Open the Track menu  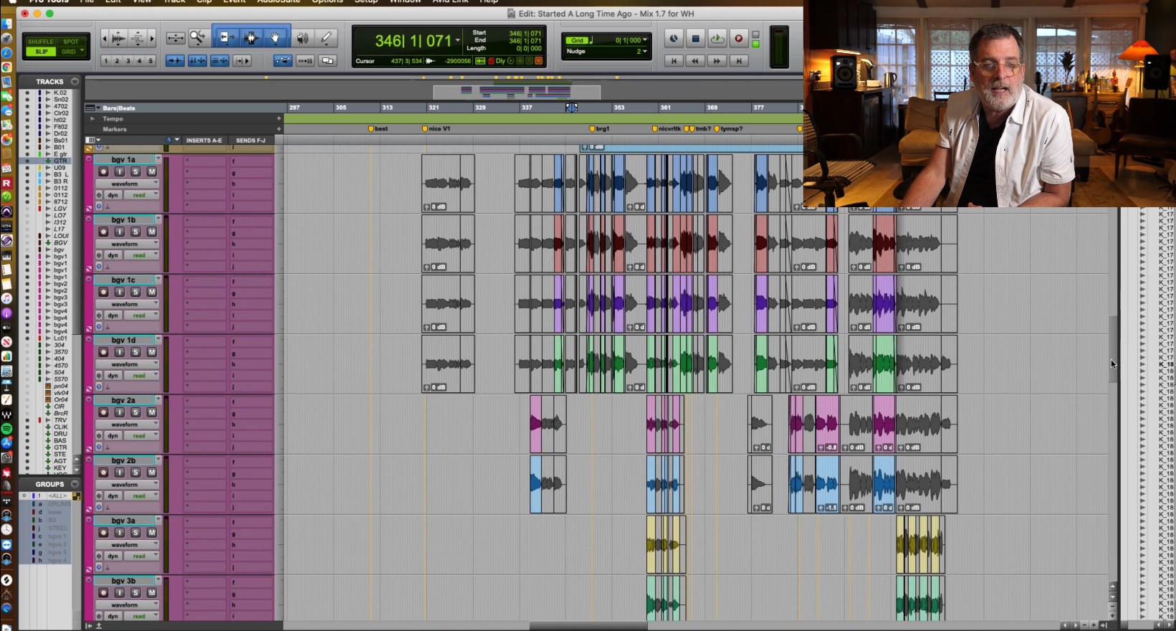pyautogui.click(x=174, y=2)
